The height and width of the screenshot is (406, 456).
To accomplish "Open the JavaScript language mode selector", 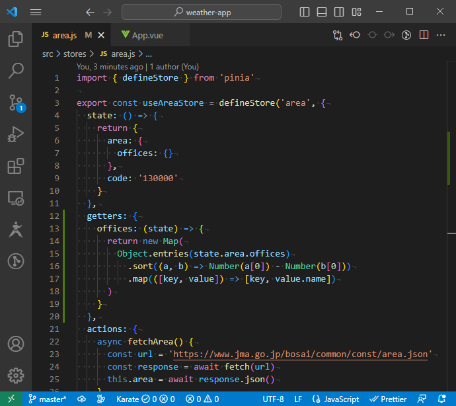I will (336, 399).
